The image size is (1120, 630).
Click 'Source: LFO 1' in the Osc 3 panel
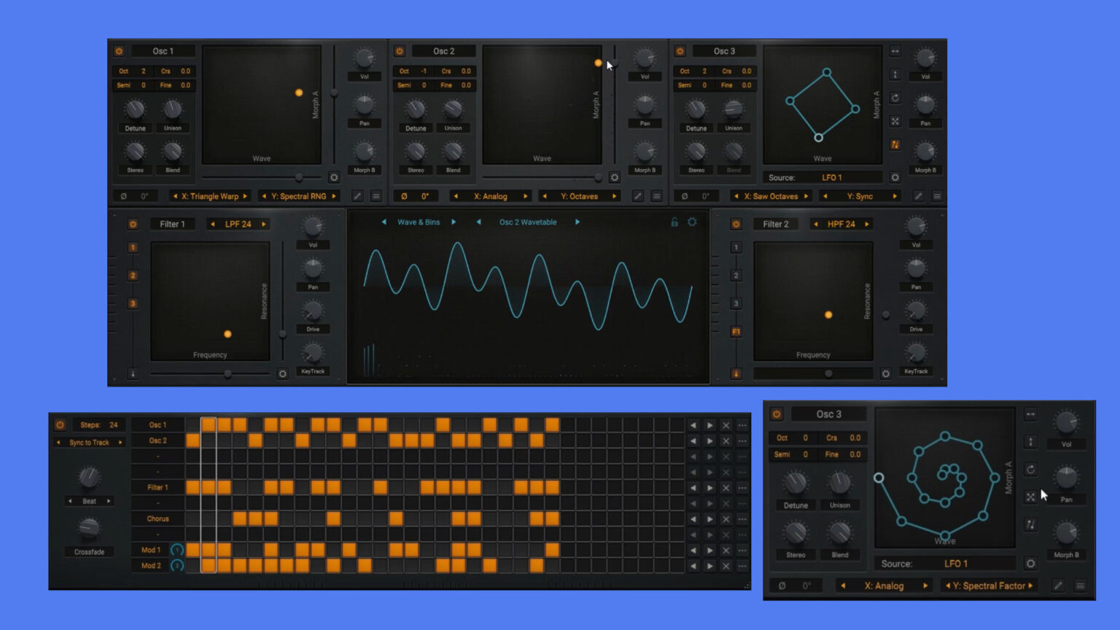pyautogui.click(x=822, y=177)
